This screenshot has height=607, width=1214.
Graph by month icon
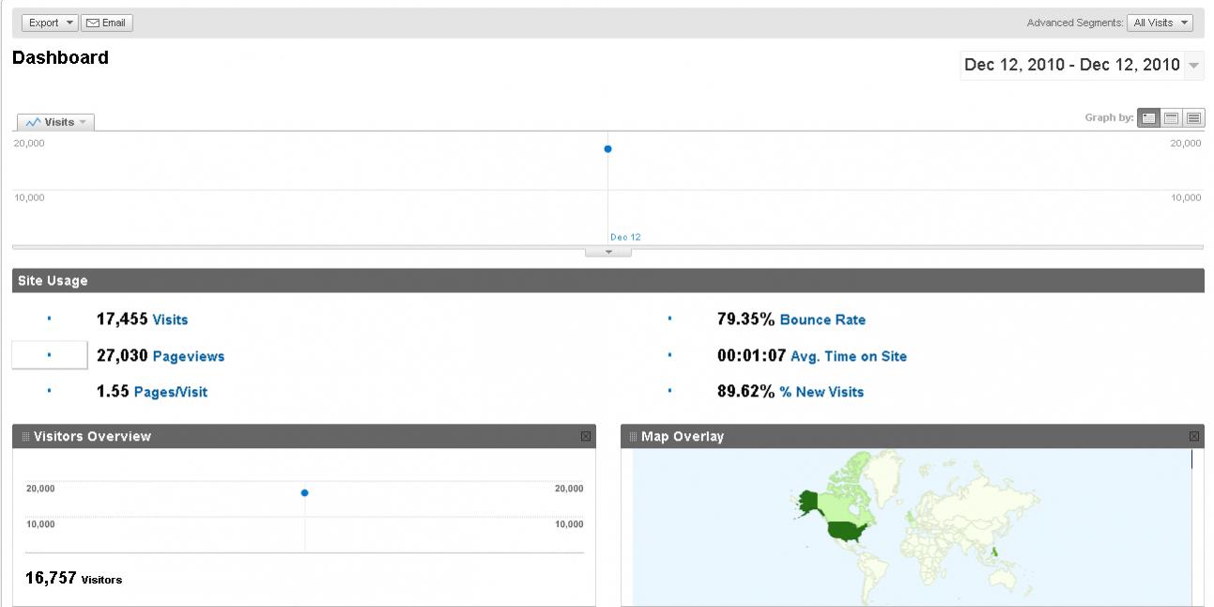(1193, 117)
